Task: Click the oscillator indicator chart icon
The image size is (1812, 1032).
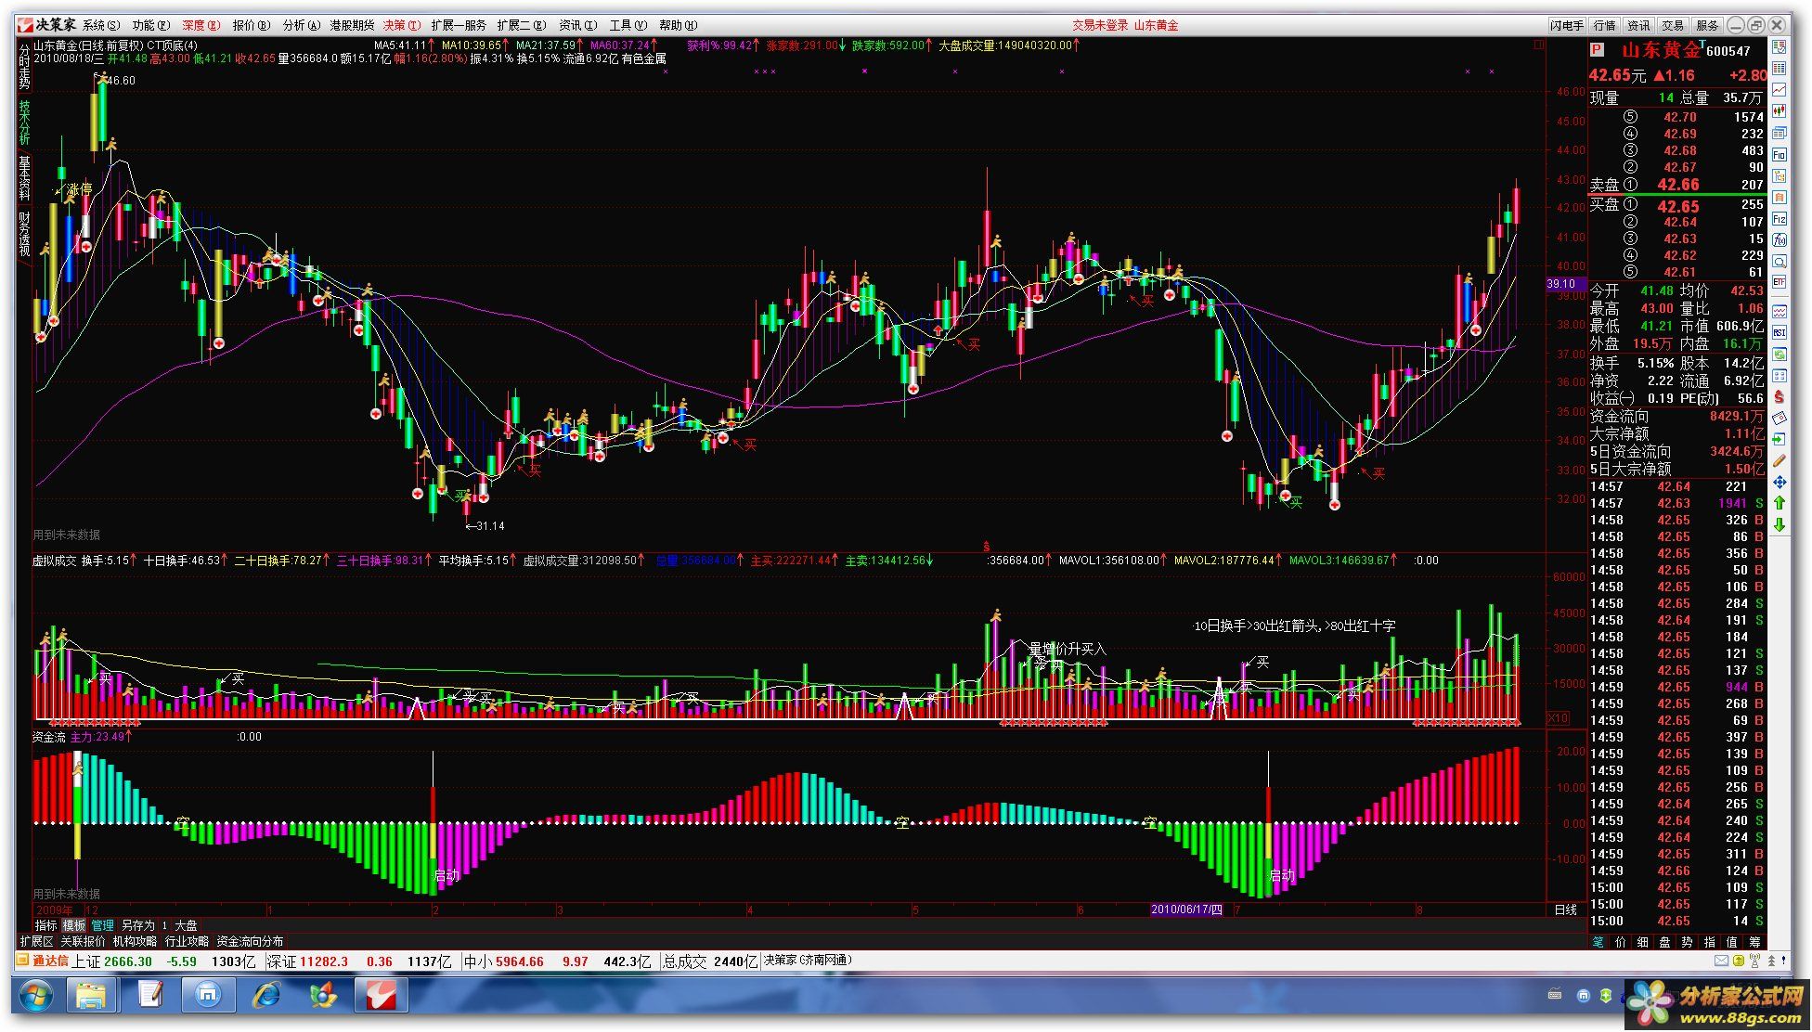Action: 1780,311
